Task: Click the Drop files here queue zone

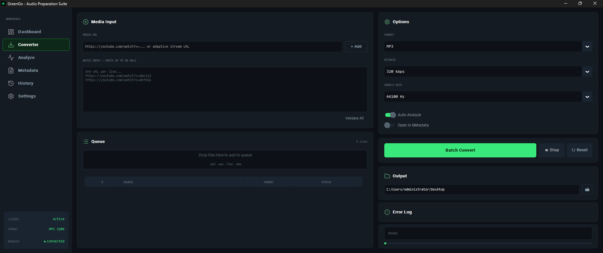Action: (x=225, y=160)
